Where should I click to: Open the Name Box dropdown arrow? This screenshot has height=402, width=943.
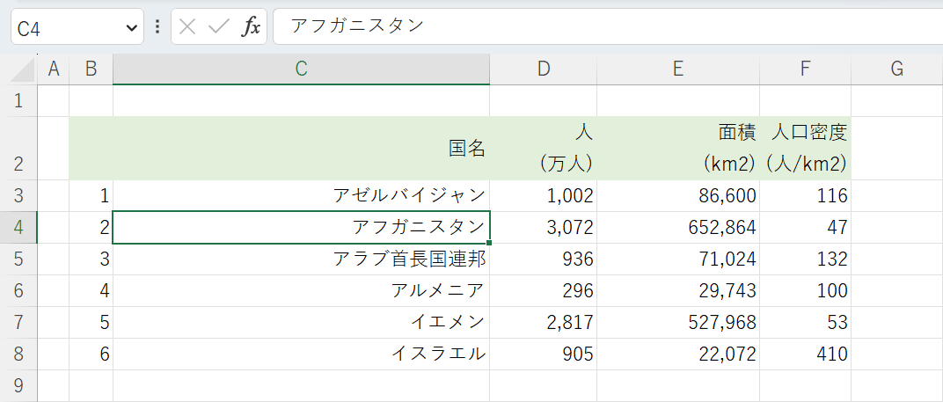click(132, 28)
